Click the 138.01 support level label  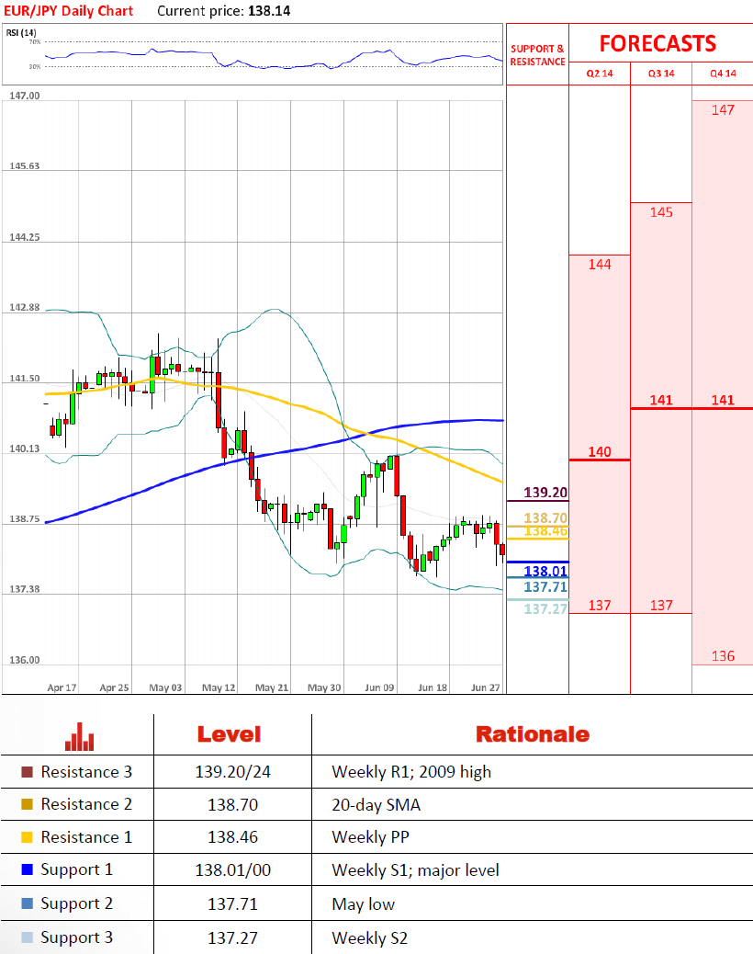point(545,572)
